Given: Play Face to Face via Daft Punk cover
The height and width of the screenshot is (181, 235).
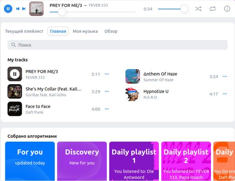Looking at the screenshot, I should [14, 109].
